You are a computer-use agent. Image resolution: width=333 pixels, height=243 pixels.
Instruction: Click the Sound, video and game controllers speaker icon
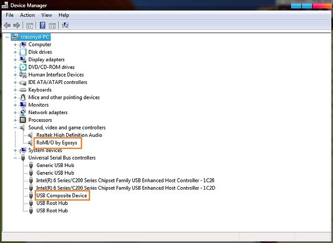(x=22, y=128)
